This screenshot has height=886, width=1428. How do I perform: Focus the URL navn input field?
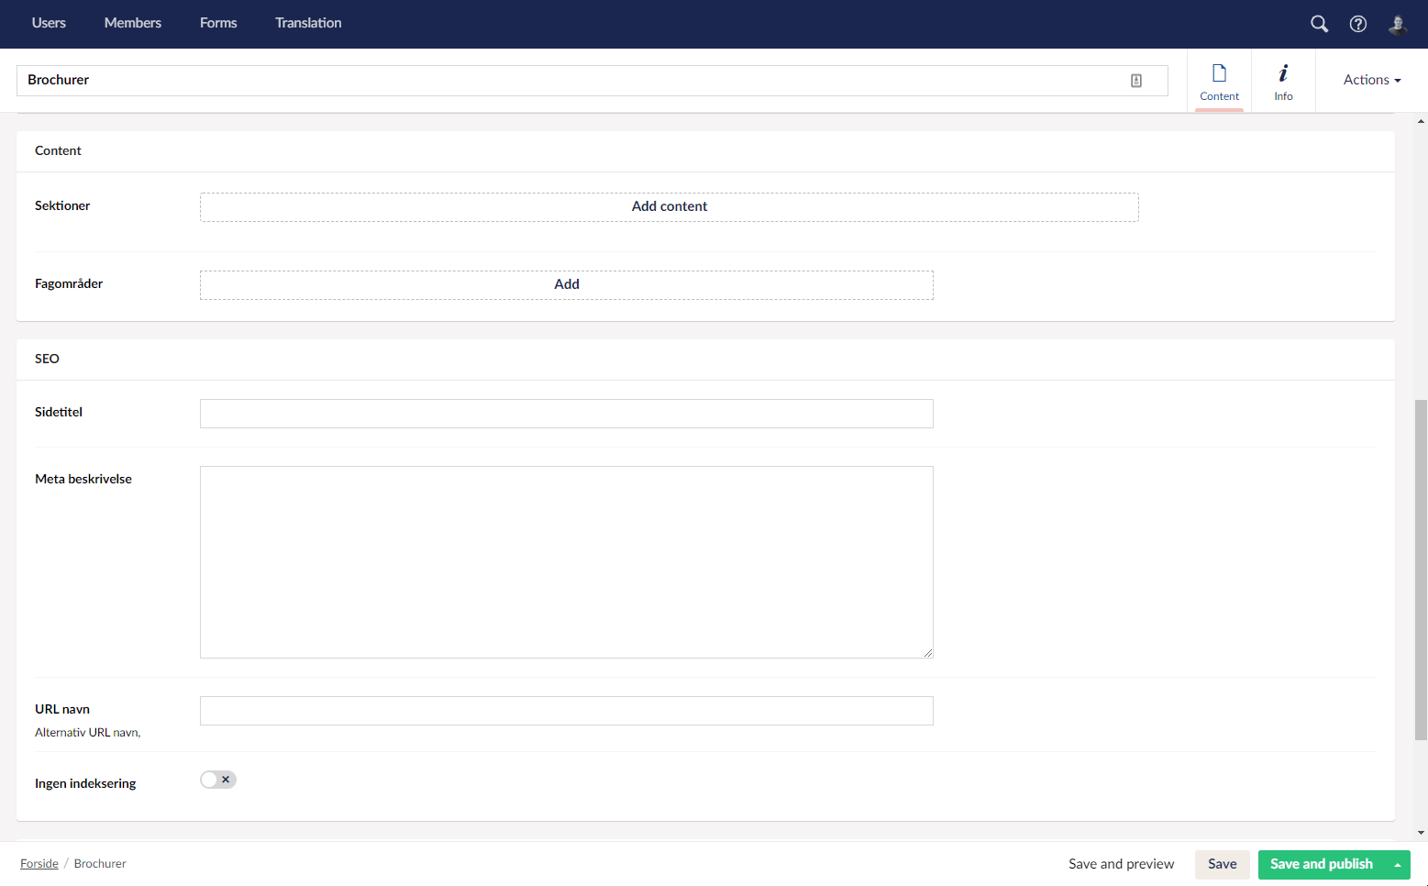tap(567, 711)
